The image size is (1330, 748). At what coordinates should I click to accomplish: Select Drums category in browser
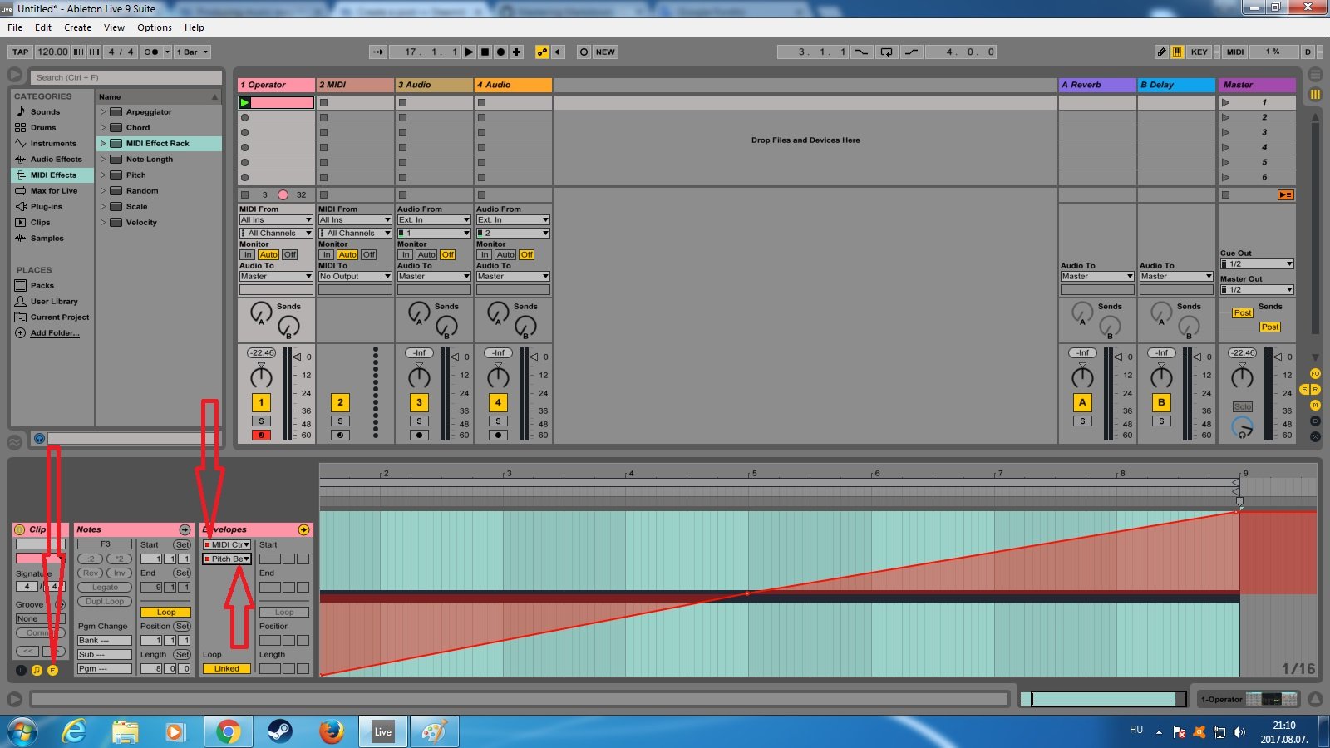tap(43, 127)
